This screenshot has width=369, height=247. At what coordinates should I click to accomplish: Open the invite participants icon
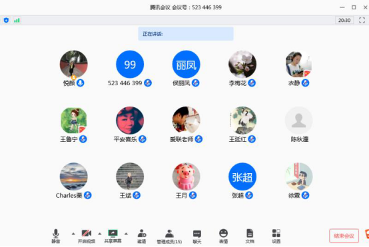click(142, 236)
